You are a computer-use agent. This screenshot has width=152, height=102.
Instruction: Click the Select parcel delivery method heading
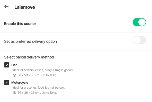pyautogui.click(x=29, y=57)
